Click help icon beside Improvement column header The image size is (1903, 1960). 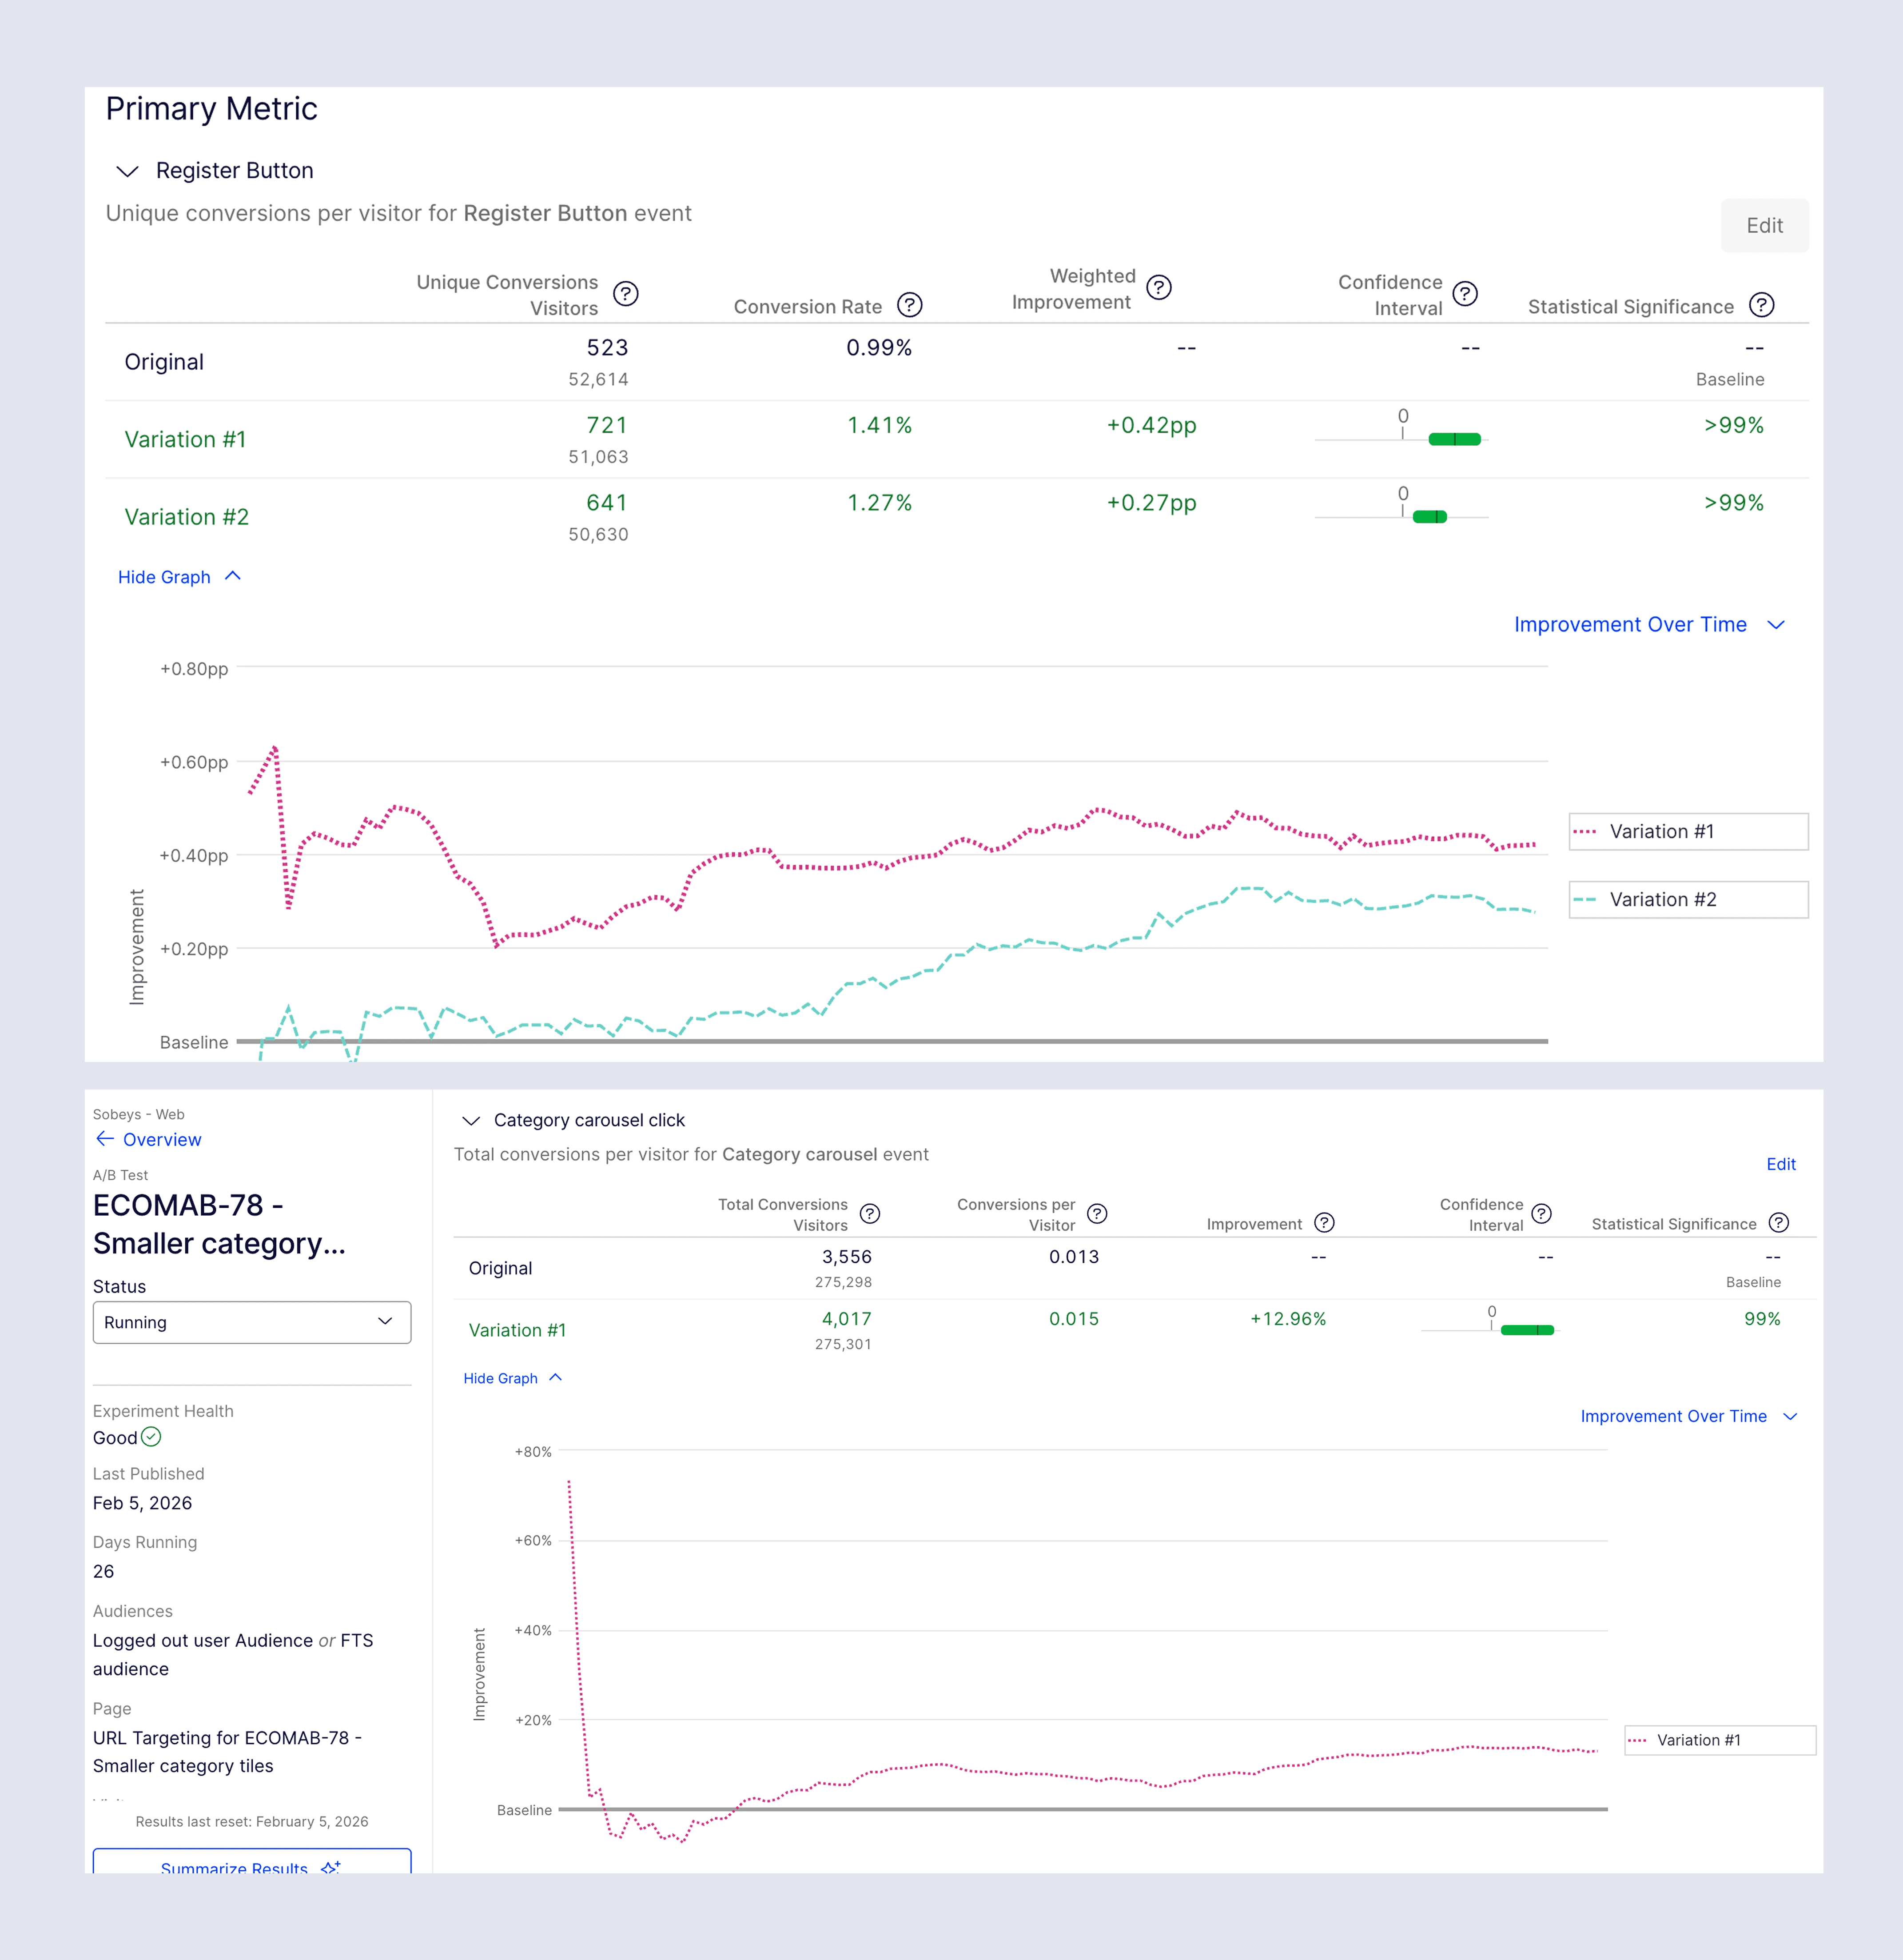1324,1223
